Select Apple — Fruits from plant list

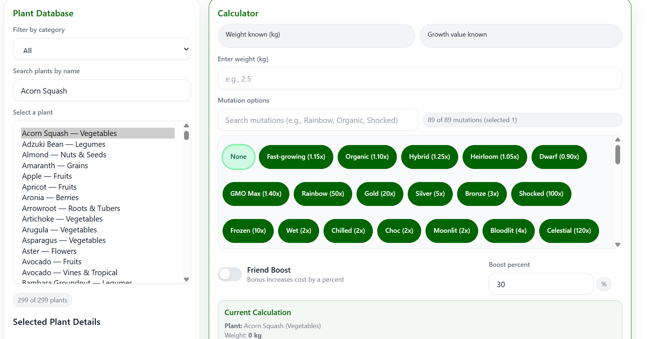pyautogui.click(x=47, y=176)
